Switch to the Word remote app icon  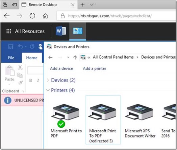tap(61, 31)
